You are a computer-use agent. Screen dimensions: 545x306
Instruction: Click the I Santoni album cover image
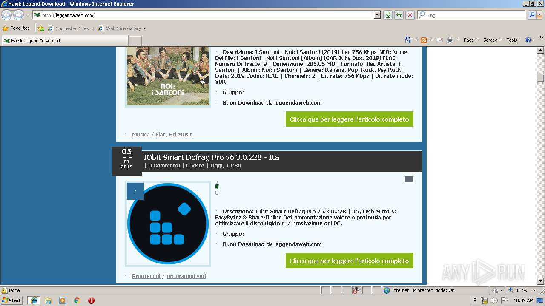coord(168,76)
